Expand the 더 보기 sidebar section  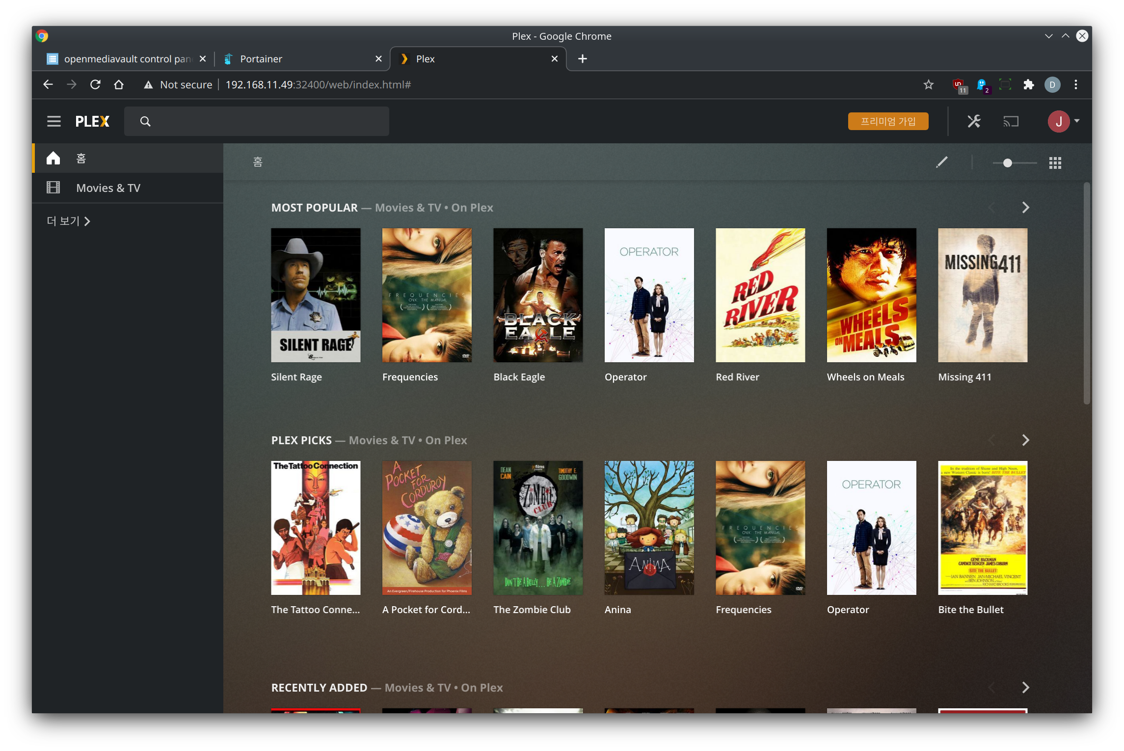click(69, 221)
